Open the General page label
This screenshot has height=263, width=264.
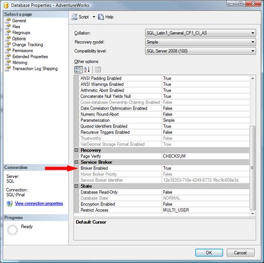point(19,21)
